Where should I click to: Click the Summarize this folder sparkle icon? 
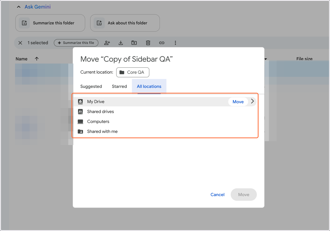coord(24,23)
